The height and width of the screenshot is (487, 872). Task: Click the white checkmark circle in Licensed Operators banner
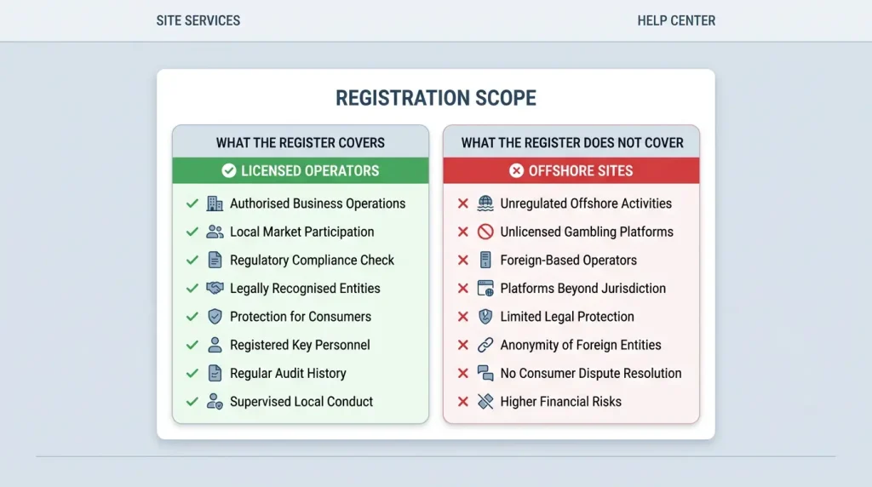click(228, 170)
